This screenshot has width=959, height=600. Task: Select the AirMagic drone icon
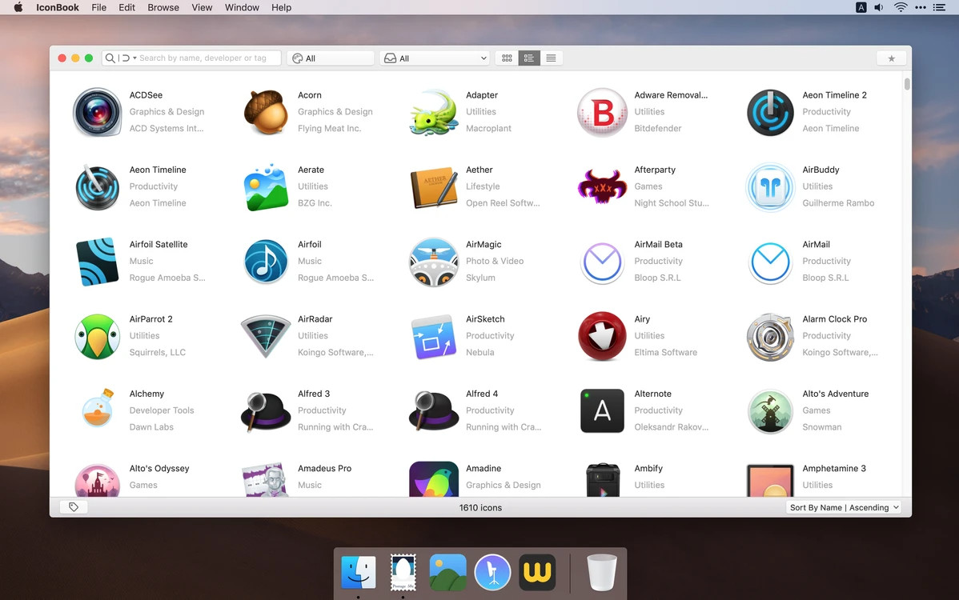pos(434,262)
